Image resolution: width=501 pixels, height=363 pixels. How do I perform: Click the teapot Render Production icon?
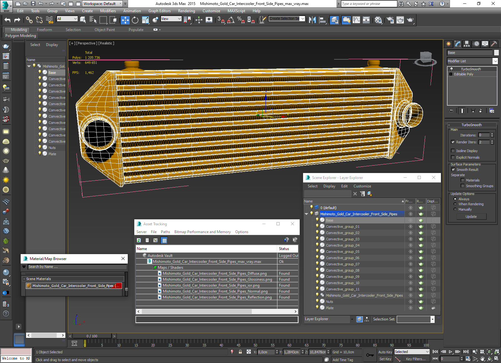410,20
